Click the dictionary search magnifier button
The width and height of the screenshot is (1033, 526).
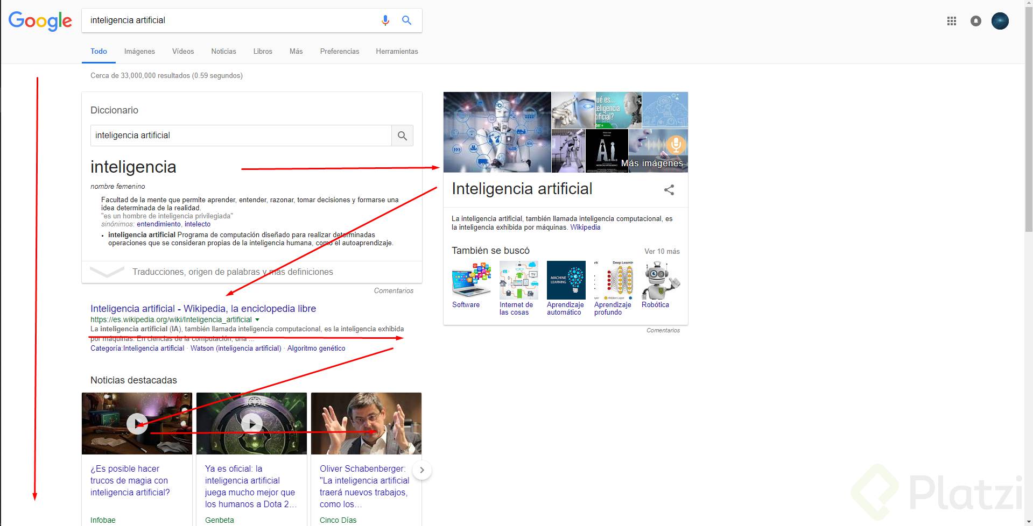402,136
